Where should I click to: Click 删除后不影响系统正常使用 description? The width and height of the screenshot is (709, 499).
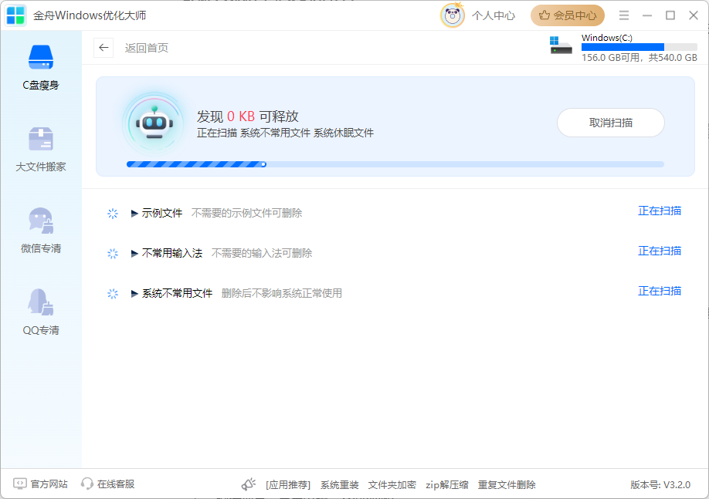tap(281, 294)
